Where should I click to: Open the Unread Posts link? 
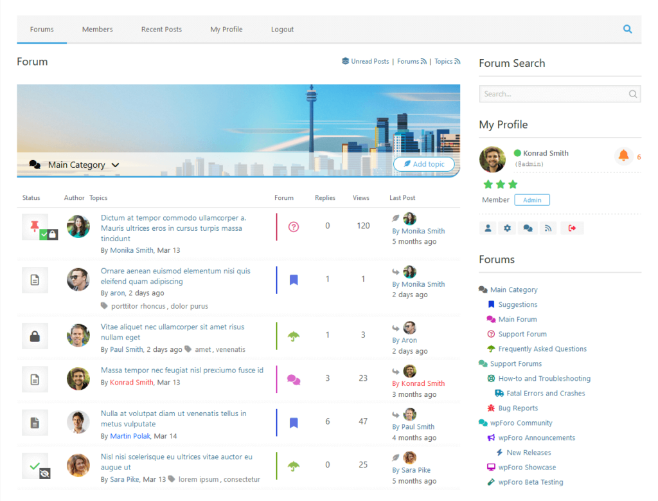point(370,61)
